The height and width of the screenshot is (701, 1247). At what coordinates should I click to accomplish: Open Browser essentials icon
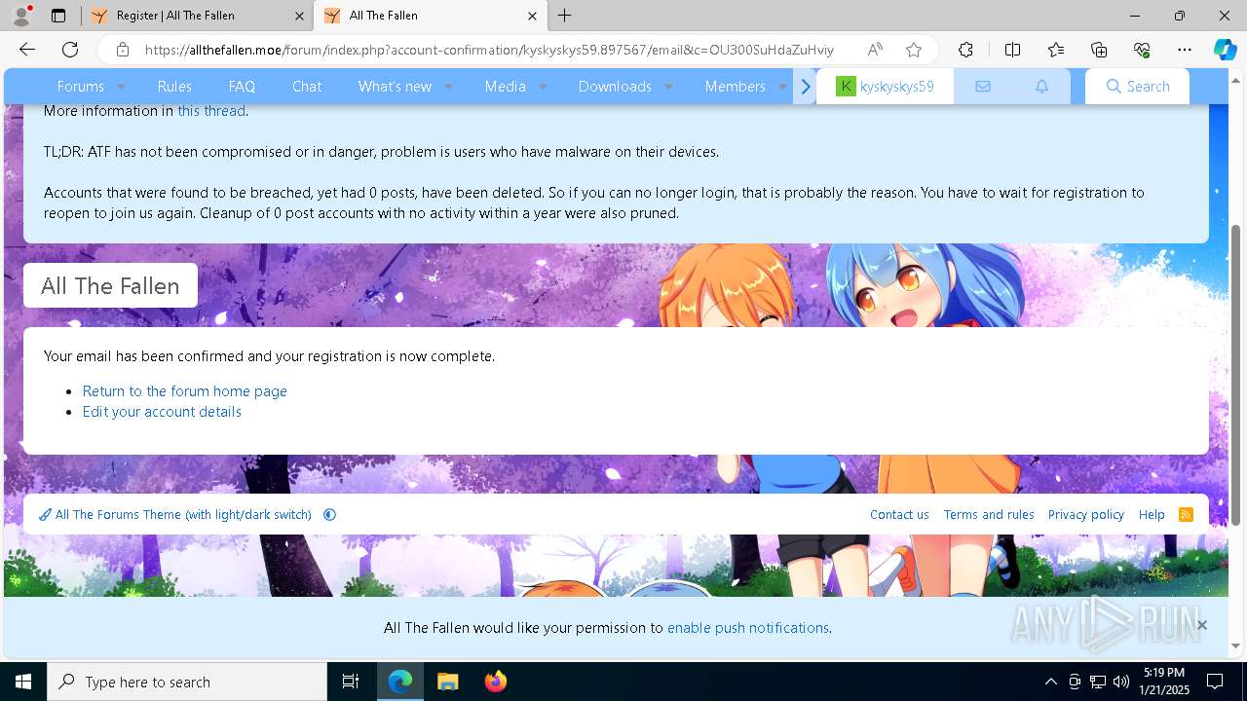[1142, 50]
